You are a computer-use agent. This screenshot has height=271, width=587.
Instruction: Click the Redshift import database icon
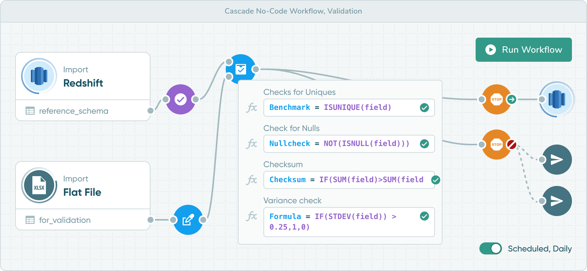pos(39,76)
